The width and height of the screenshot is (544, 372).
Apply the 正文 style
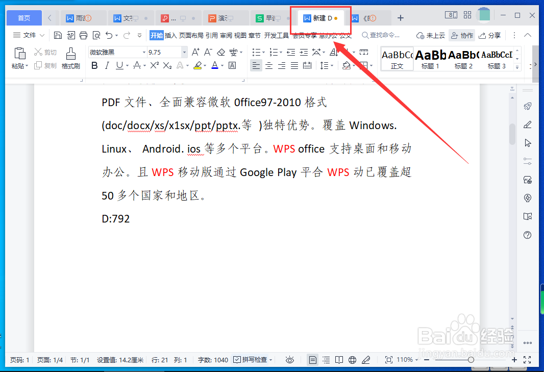point(397,59)
